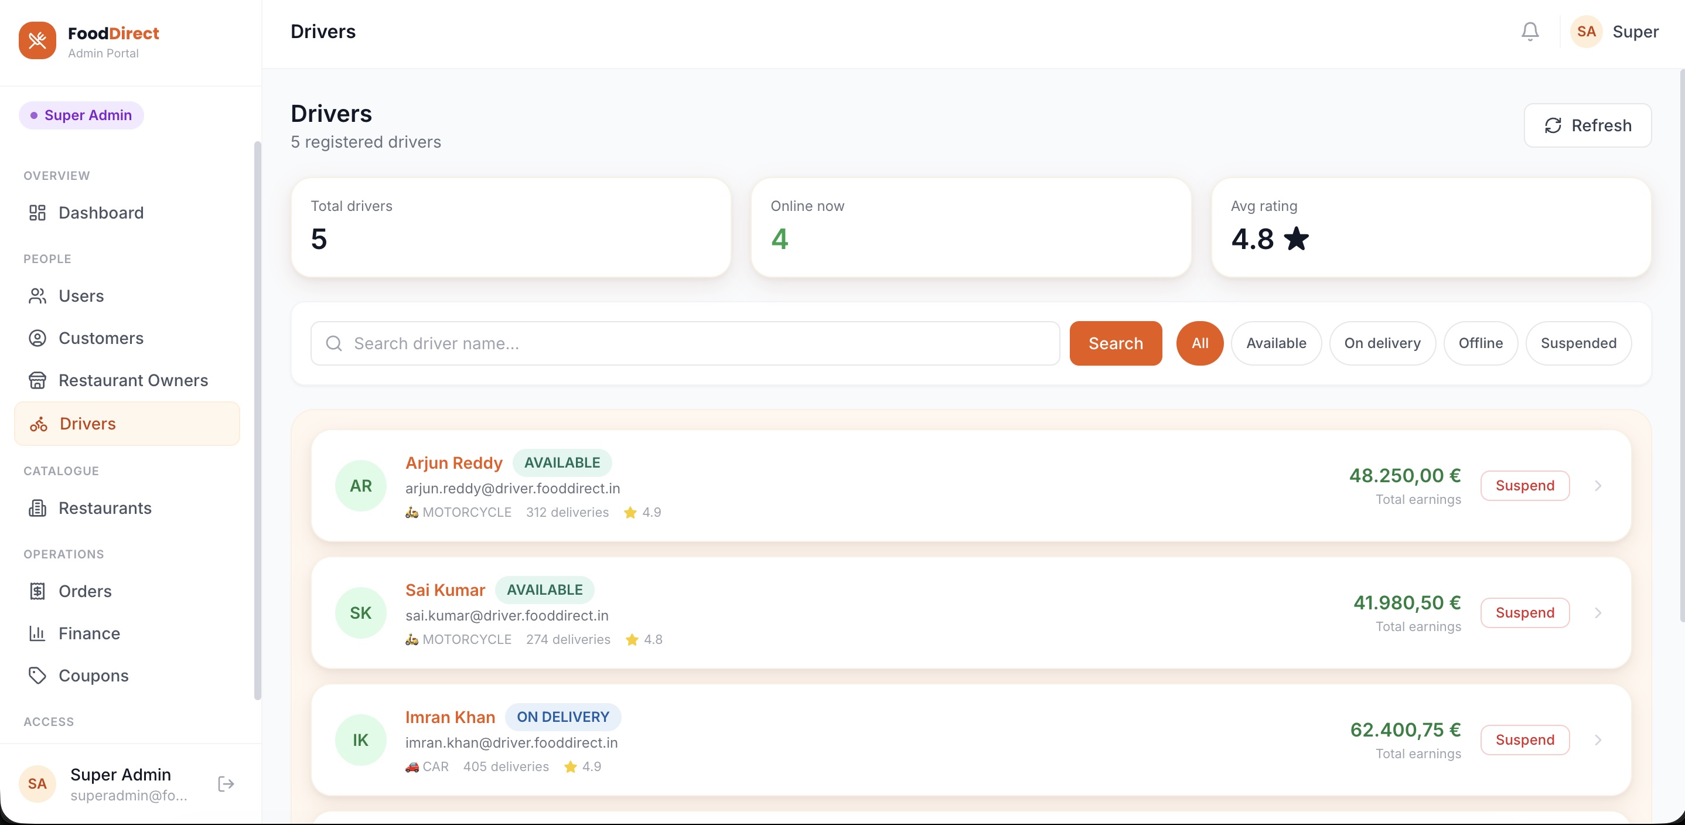Click Arjun Reddy's 48.250,00 € earnings

tap(1404, 476)
